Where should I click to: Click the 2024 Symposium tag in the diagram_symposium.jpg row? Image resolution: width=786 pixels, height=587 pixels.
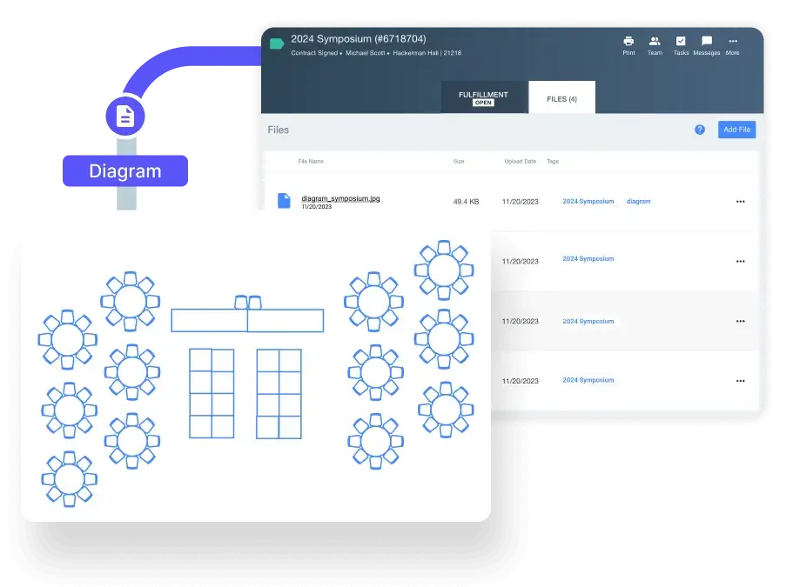(x=588, y=202)
